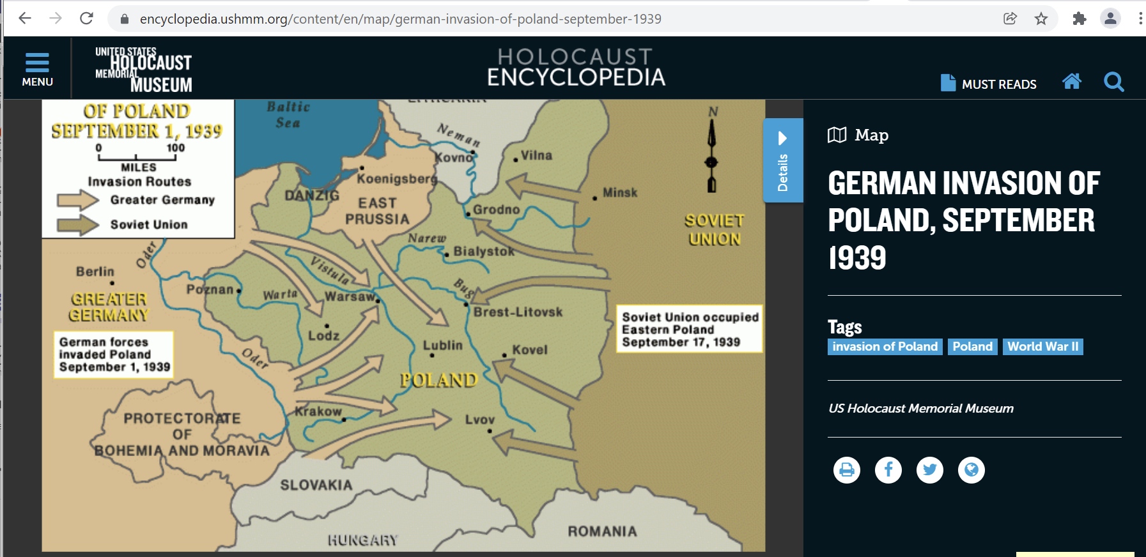The height and width of the screenshot is (557, 1146).
Task: Go to Holocaust Encyclopedia title link
Action: (576, 67)
